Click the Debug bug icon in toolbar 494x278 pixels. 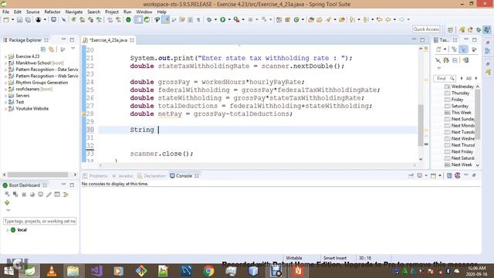point(209,20)
